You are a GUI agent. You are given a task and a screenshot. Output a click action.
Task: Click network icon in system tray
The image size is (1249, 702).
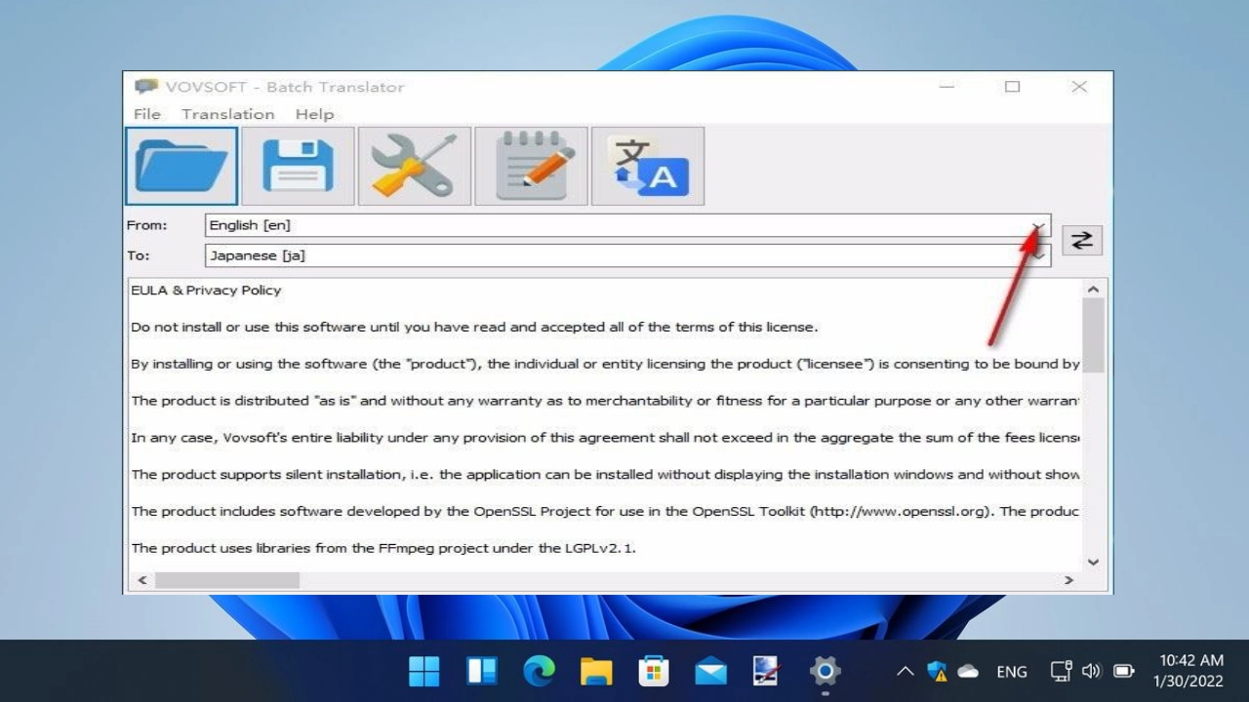point(1061,671)
